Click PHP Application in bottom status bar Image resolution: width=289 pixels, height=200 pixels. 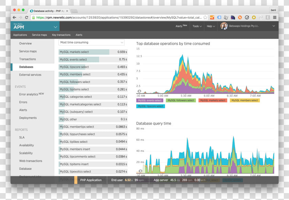[91, 180]
